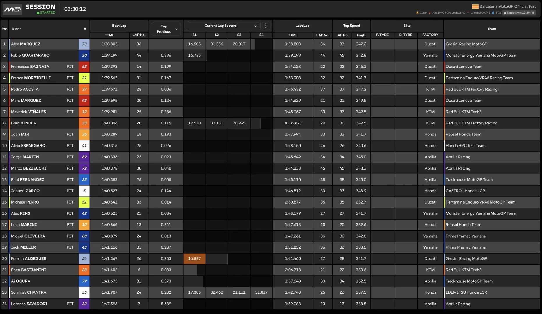Click the thermometer icon for air temperature
This screenshot has height=314, width=542.
pyautogui.click(x=430, y=13)
